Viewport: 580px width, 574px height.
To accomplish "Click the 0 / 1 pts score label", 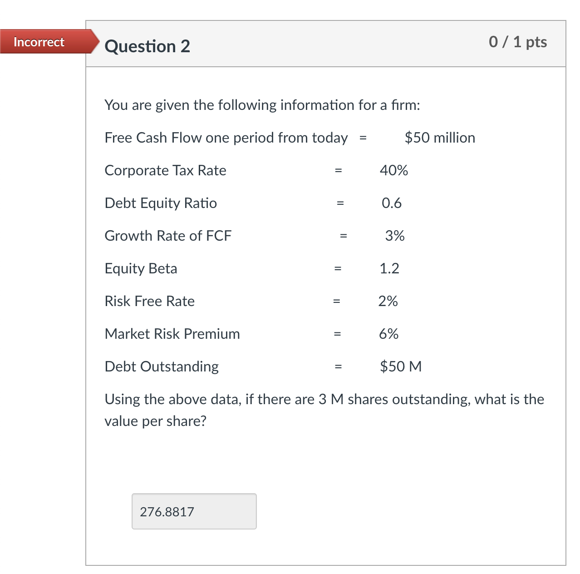I will pyautogui.click(x=518, y=42).
